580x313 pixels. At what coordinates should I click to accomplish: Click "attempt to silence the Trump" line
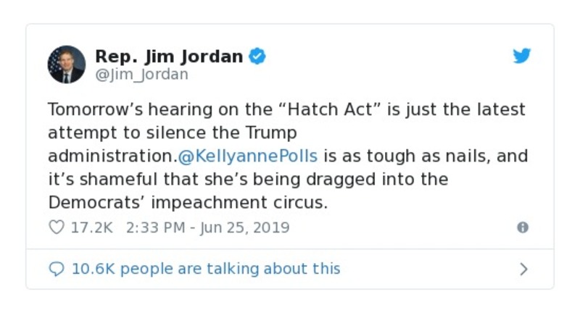pyautogui.click(x=173, y=133)
